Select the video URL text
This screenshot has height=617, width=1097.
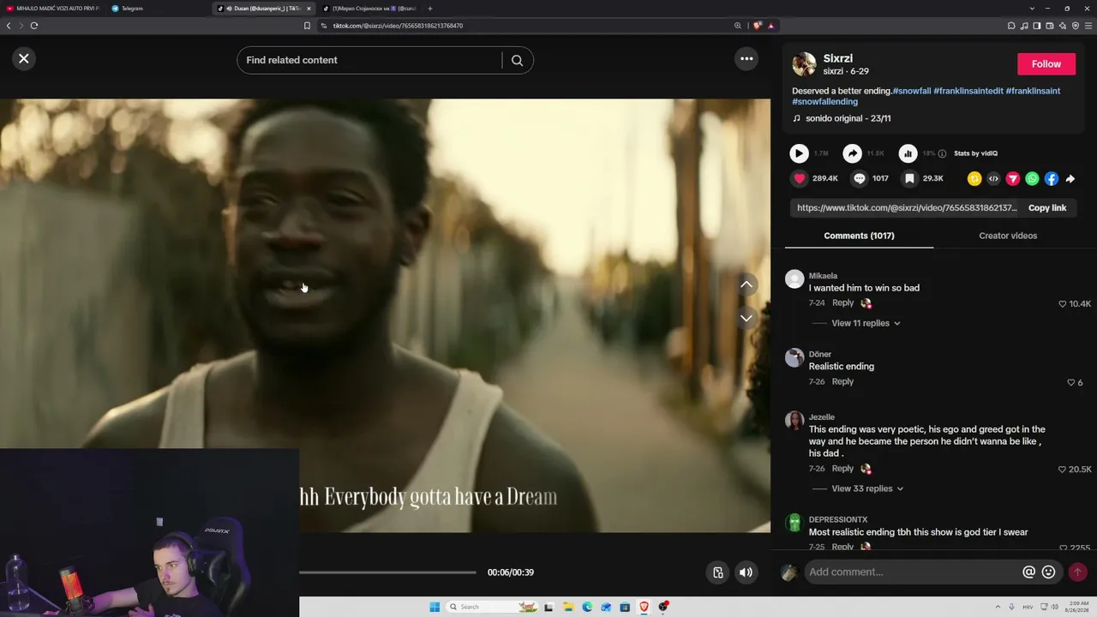click(x=907, y=208)
